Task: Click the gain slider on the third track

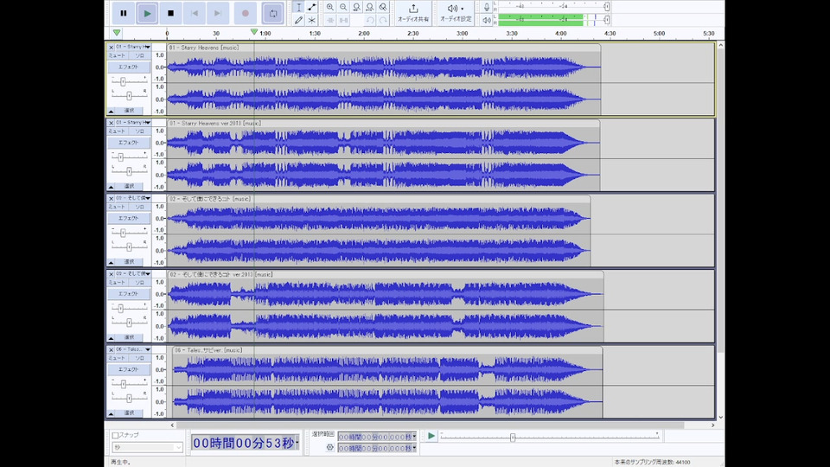Action: pos(121,233)
